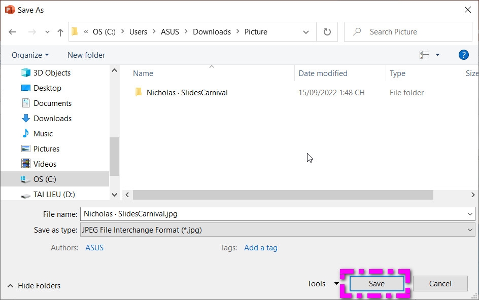479x300 pixels.
Task: Expand the address bar history dropdown
Action: (x=306, y=32)
